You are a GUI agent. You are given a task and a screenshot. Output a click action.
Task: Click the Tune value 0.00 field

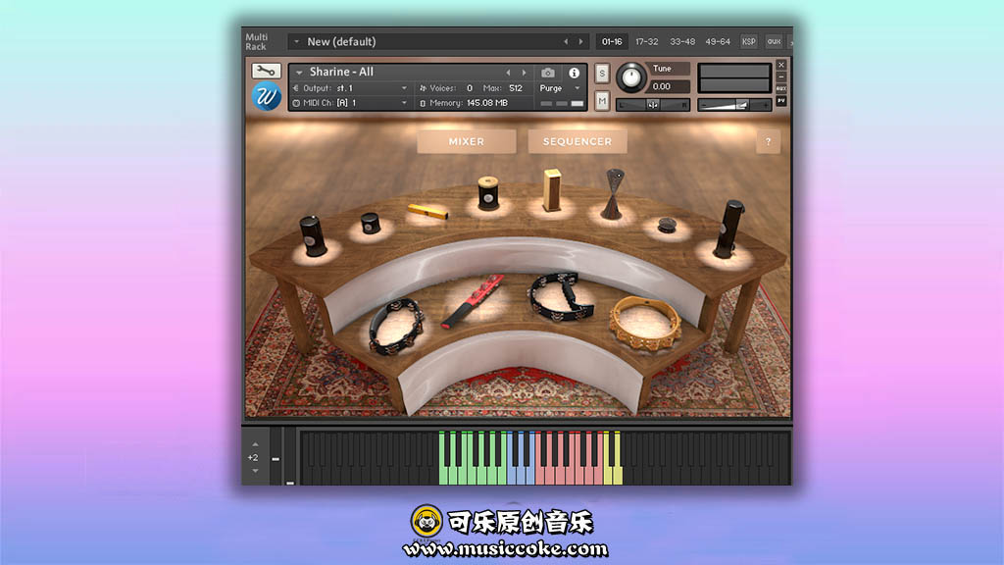tap(669, 86)
